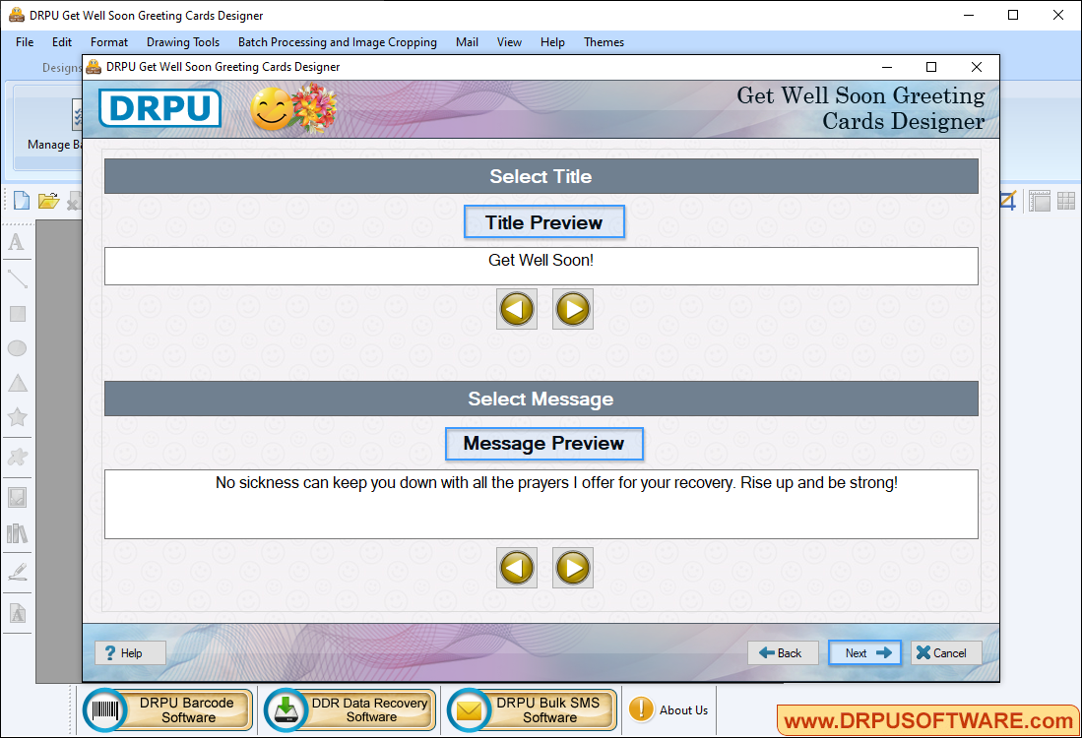Show next message using right arrow
The height and width of the screenshot is (738, 1082).
572,568
